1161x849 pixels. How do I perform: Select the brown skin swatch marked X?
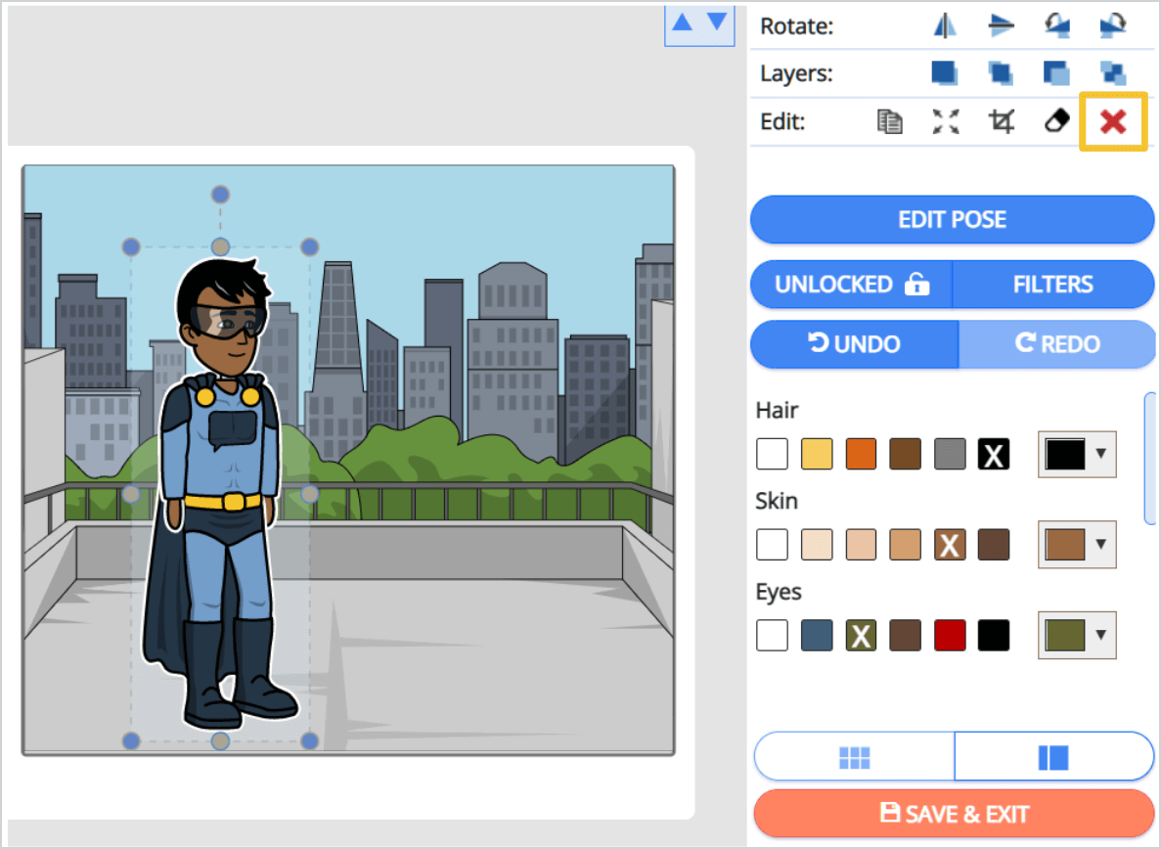(950, 545)
